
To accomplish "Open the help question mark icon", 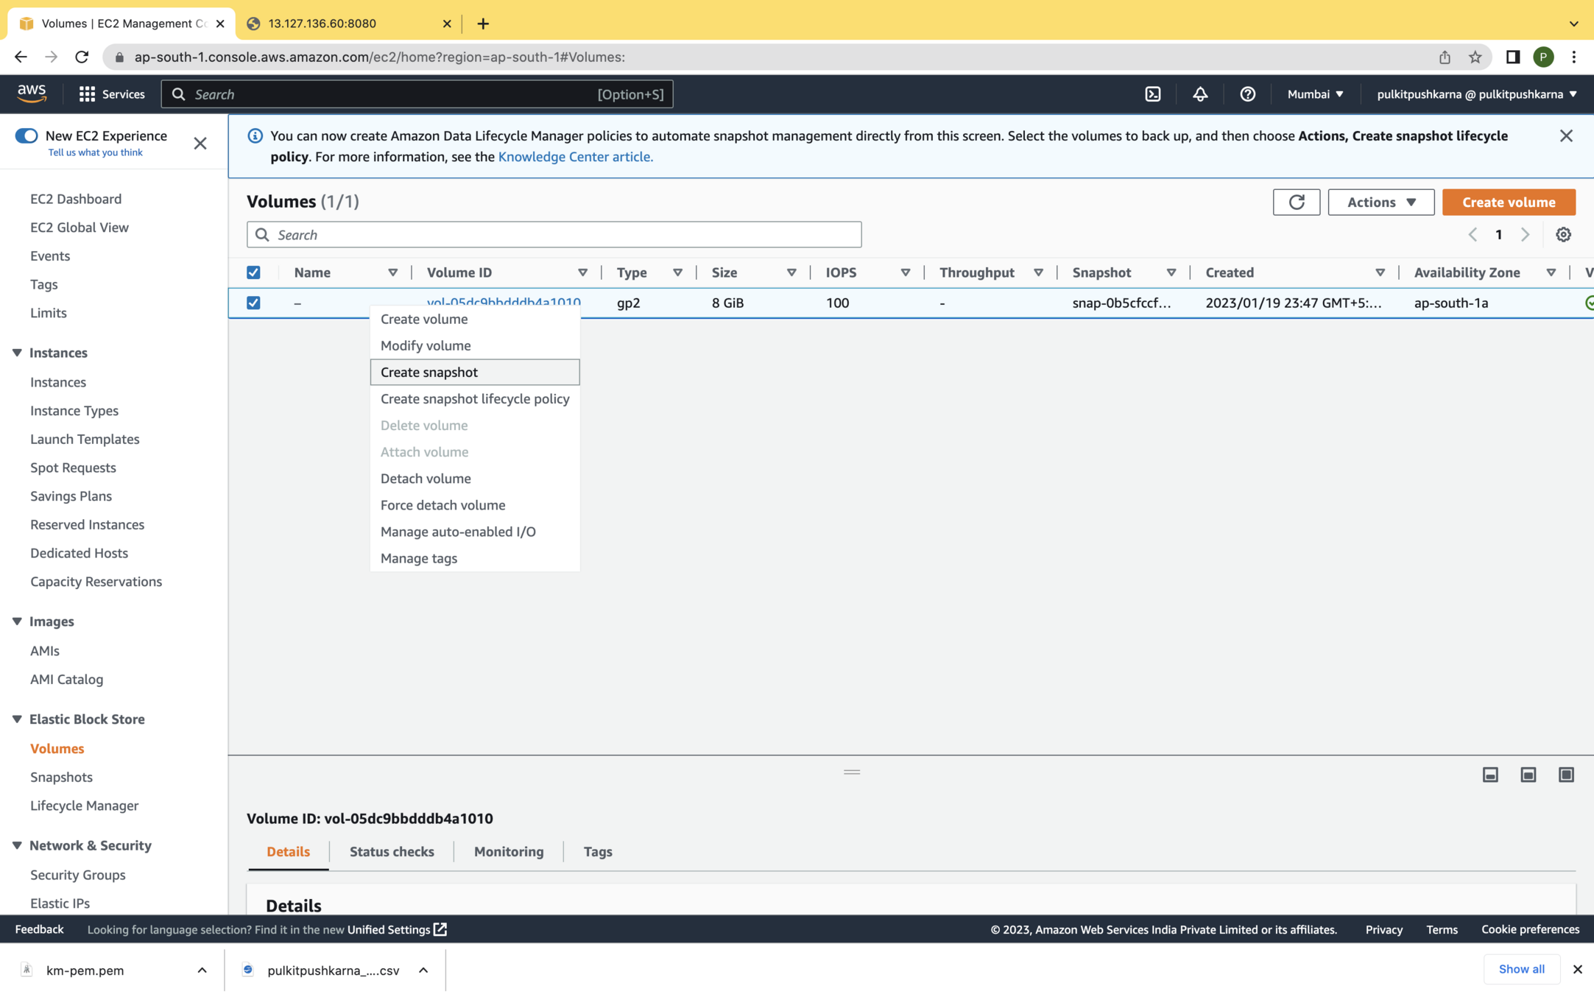I will (x=1247, y=94).
